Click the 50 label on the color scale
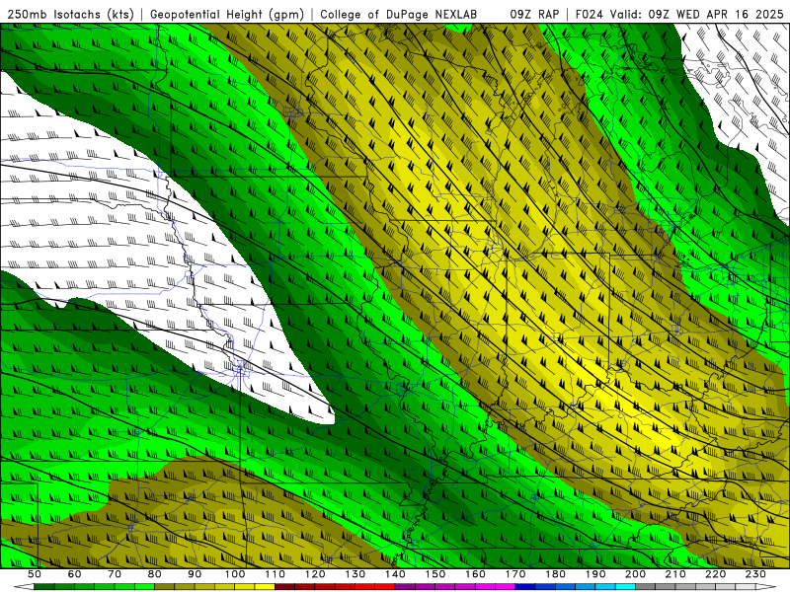 click(34, 574)
